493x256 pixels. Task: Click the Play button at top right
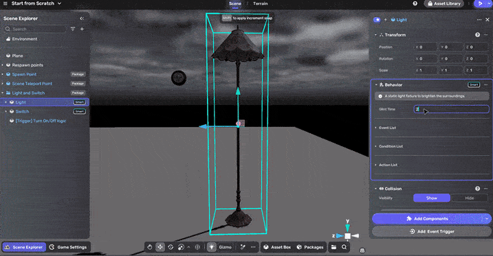pos(480,3)
